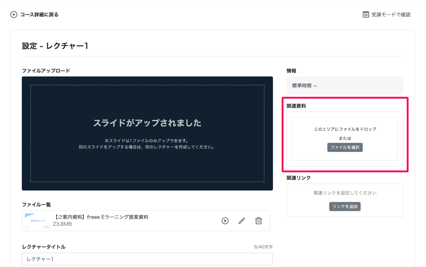Click the ファイルアップロード section label
This screenshot has width=426, height=267.
pyautogui.click(x=46, y=71)
